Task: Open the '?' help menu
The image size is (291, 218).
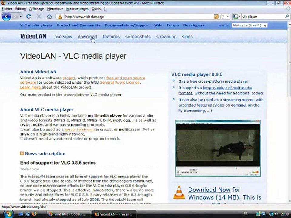Action: (105, 9)
